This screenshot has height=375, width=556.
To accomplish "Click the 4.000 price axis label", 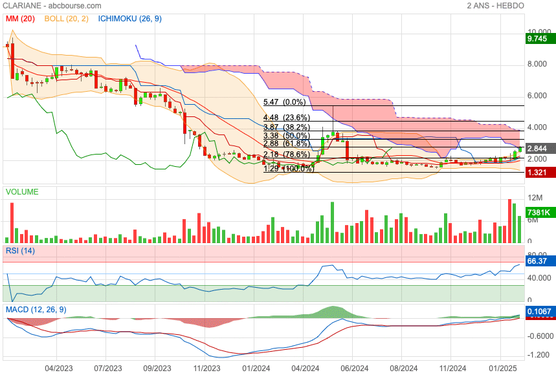I will tap(537, 127).
